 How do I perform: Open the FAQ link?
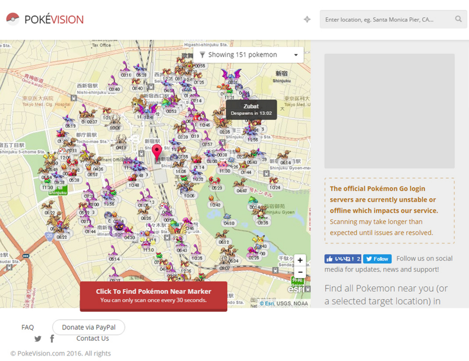tap(27, 327)
